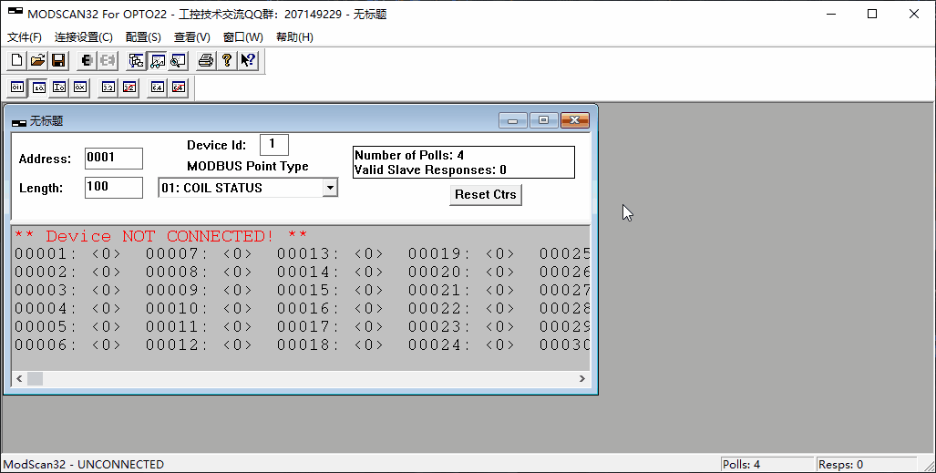
Task: Click the Print toolbar icon
Action: (206, 61)
